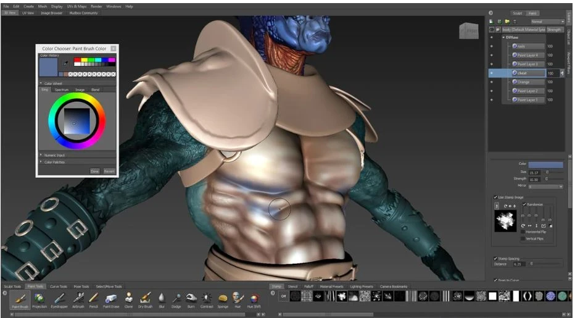Click the stamp image preview
575x318 pixels.
coord(505,221)
